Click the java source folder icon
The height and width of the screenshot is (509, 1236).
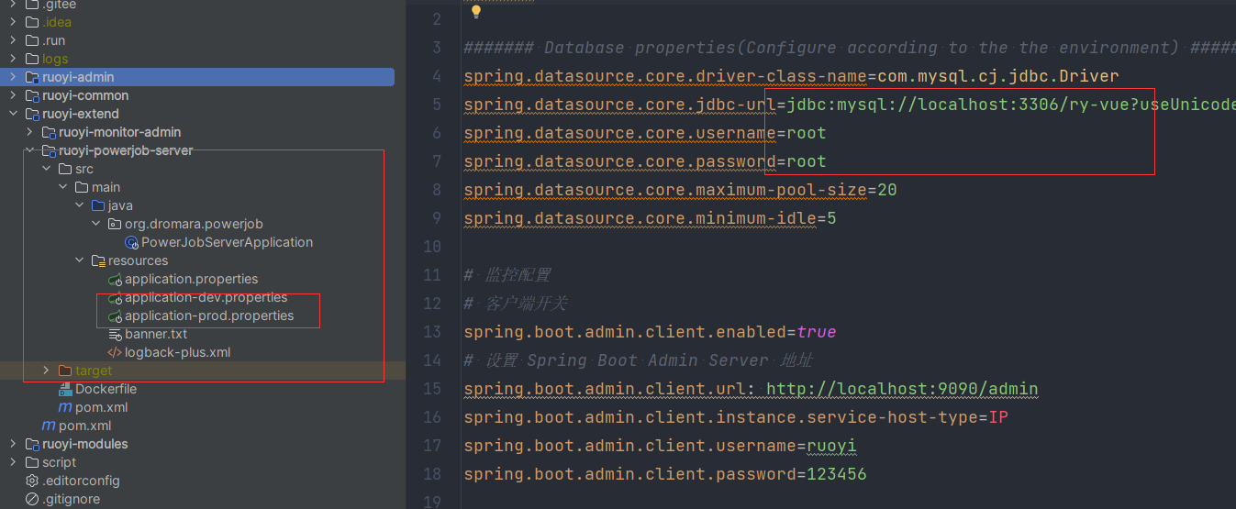[x=98, y=205]
